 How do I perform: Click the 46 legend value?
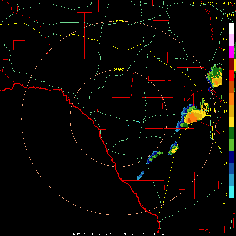(225, 81)
